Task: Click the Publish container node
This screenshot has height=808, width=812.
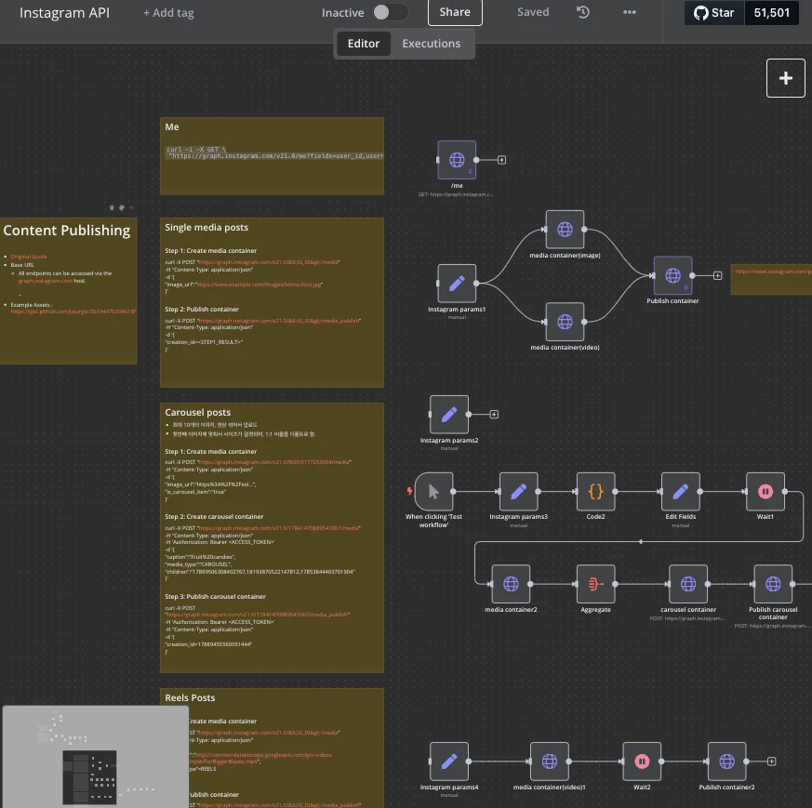Action: pyautogui.click(x=672, y=275)
